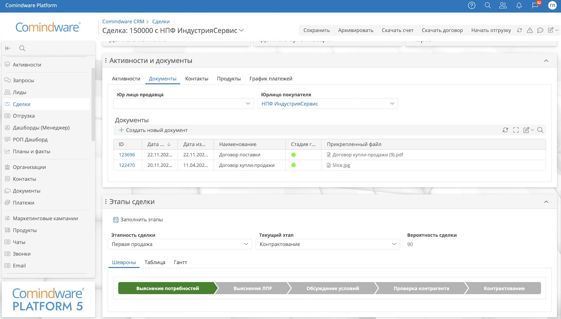The image size is (561, 319).
Task: Collapse the Активности и документы section
Action: click(546, 61)
